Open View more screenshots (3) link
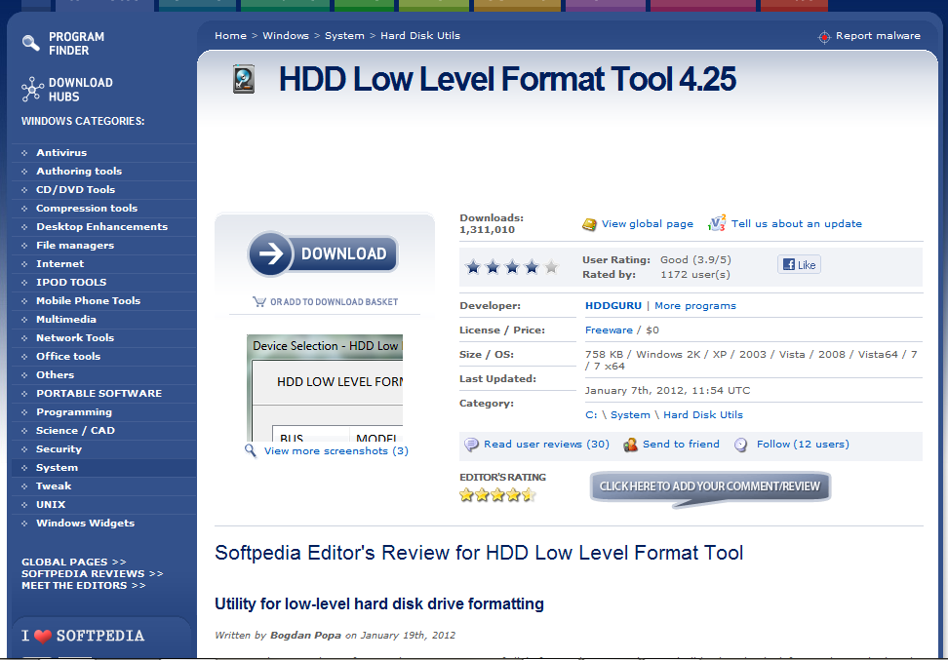948x660 pixels. pos(336,450)
